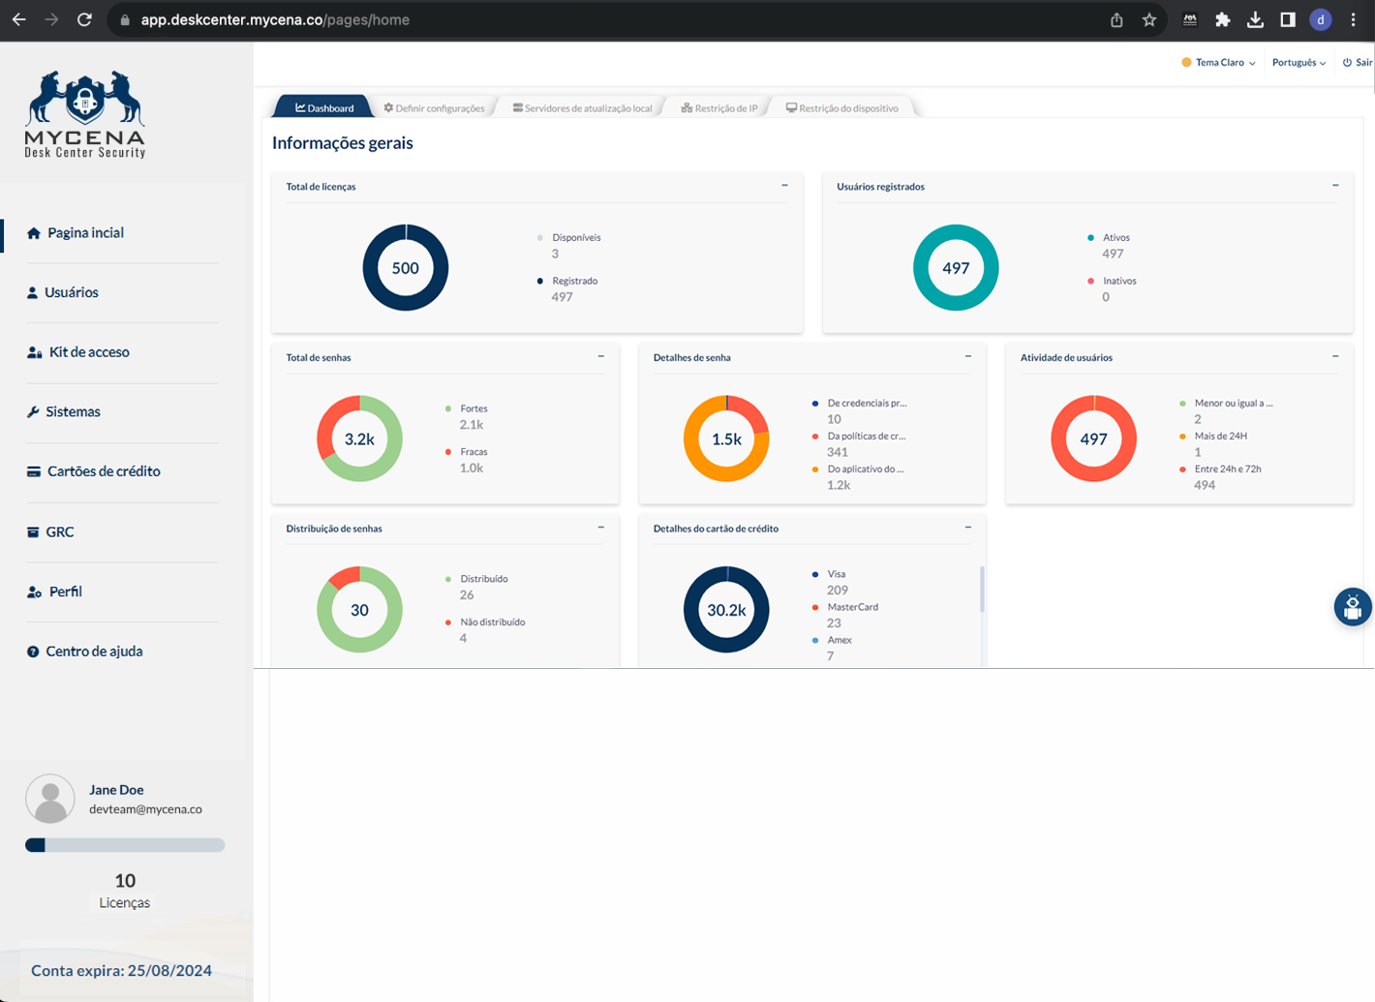Collapse the Distribuição de senhas card
This screenshot has width=1375, height=1002.
point(601,528)
